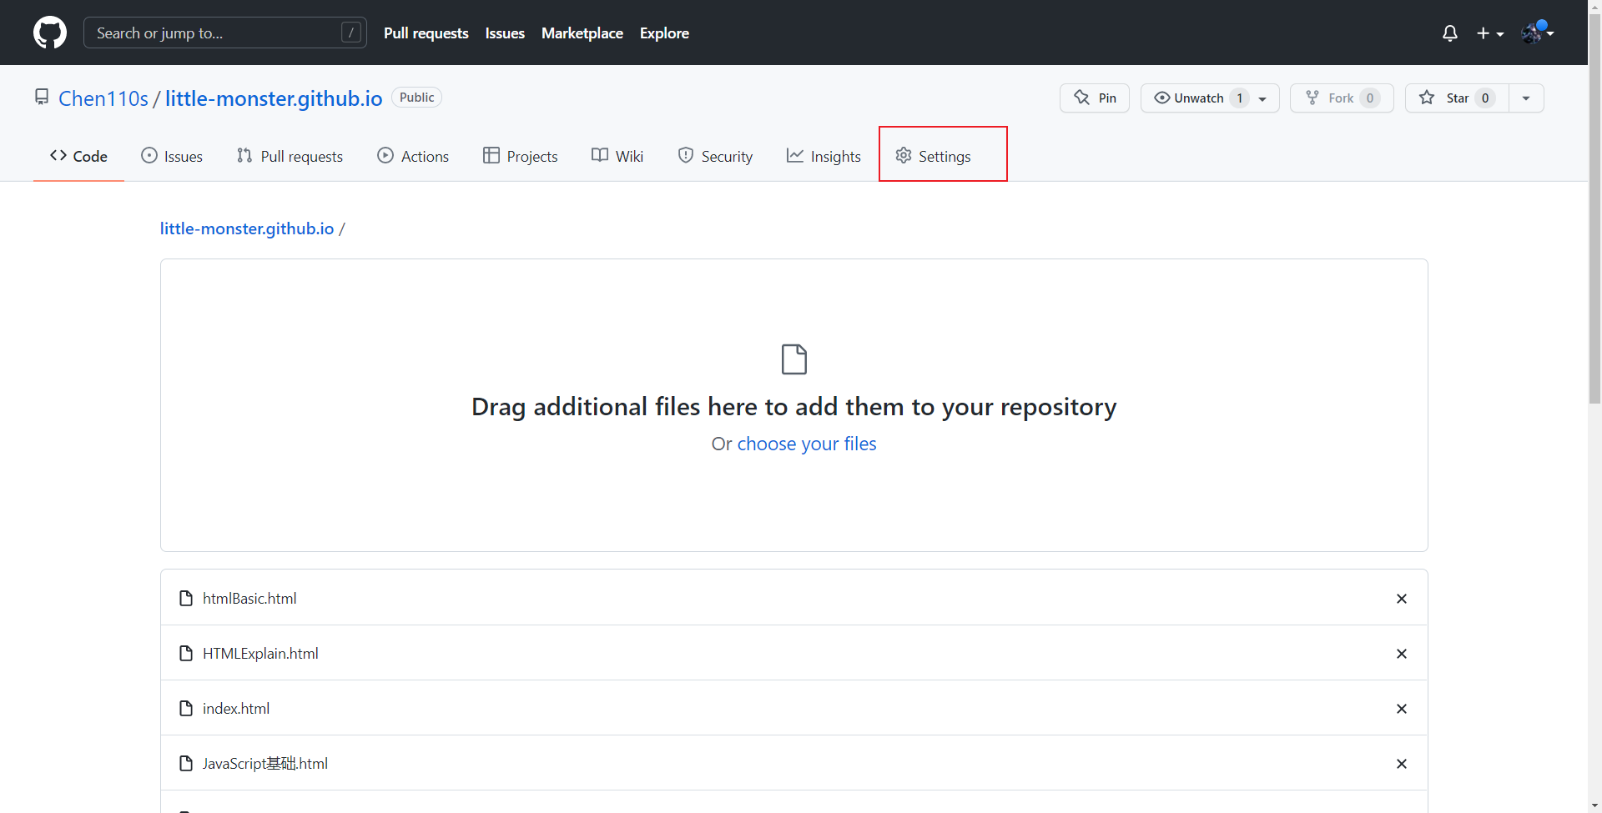Click the Drag additional files heading
1602x813 pixels.
click(x=794, y=407)
